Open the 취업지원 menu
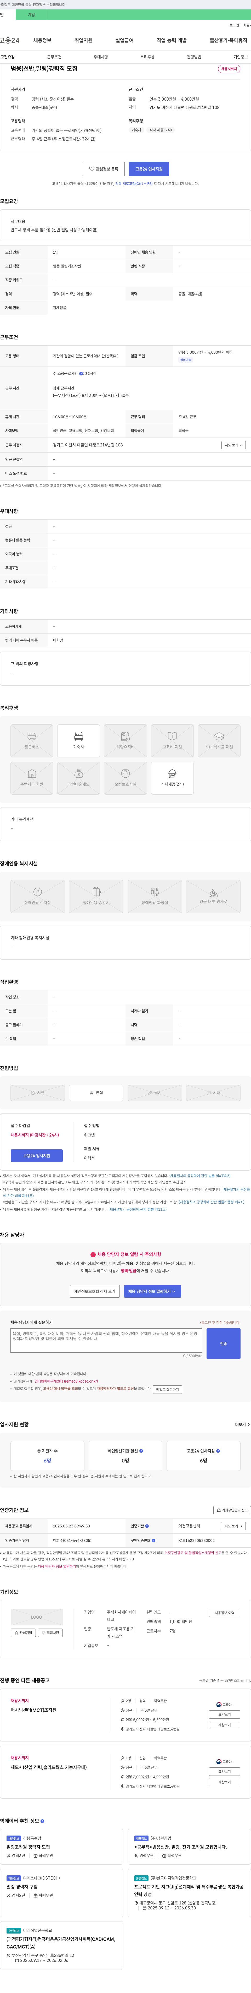 [x=83, y=40]
